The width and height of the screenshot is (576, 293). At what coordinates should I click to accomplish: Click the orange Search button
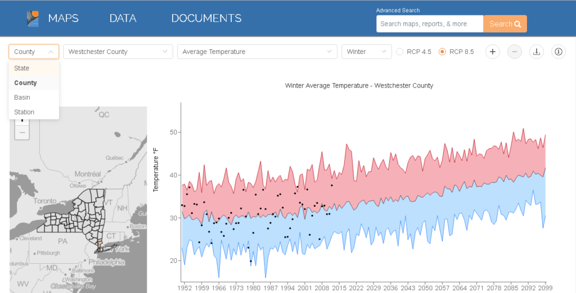[x=505, y=24]
